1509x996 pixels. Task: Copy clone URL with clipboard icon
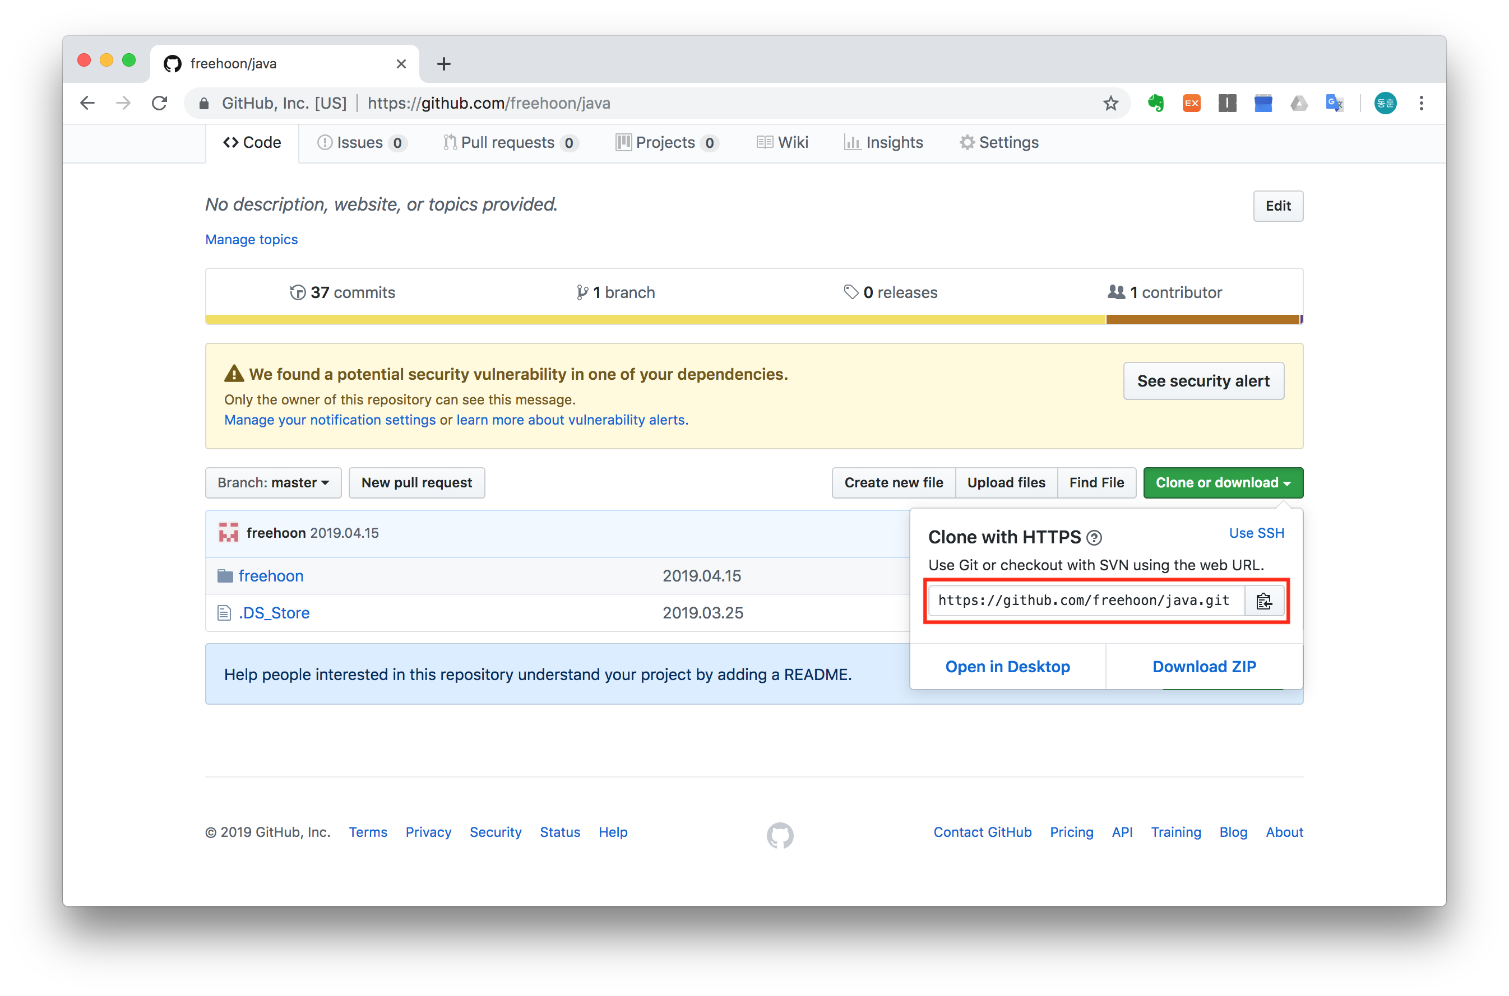(x=1263, y=601)
